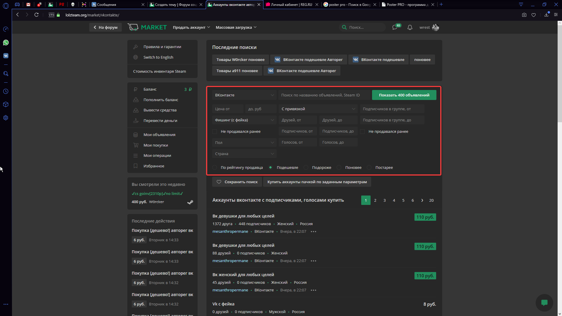Viewport: 562px width, 316px height.
Task: Click the 'Цена от' price input field
Action: (x=228, y=109)
